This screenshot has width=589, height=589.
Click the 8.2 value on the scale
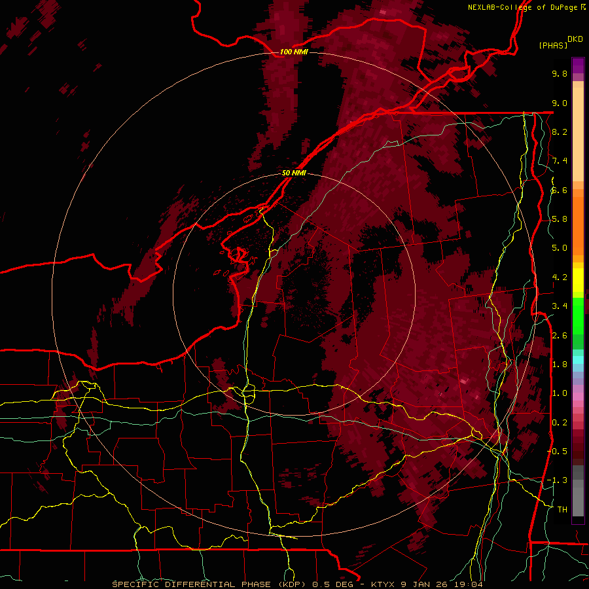click(560, 132)
